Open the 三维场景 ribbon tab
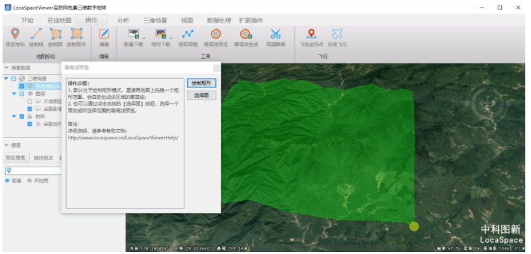 pyautogui.click(x=155, y=20)
